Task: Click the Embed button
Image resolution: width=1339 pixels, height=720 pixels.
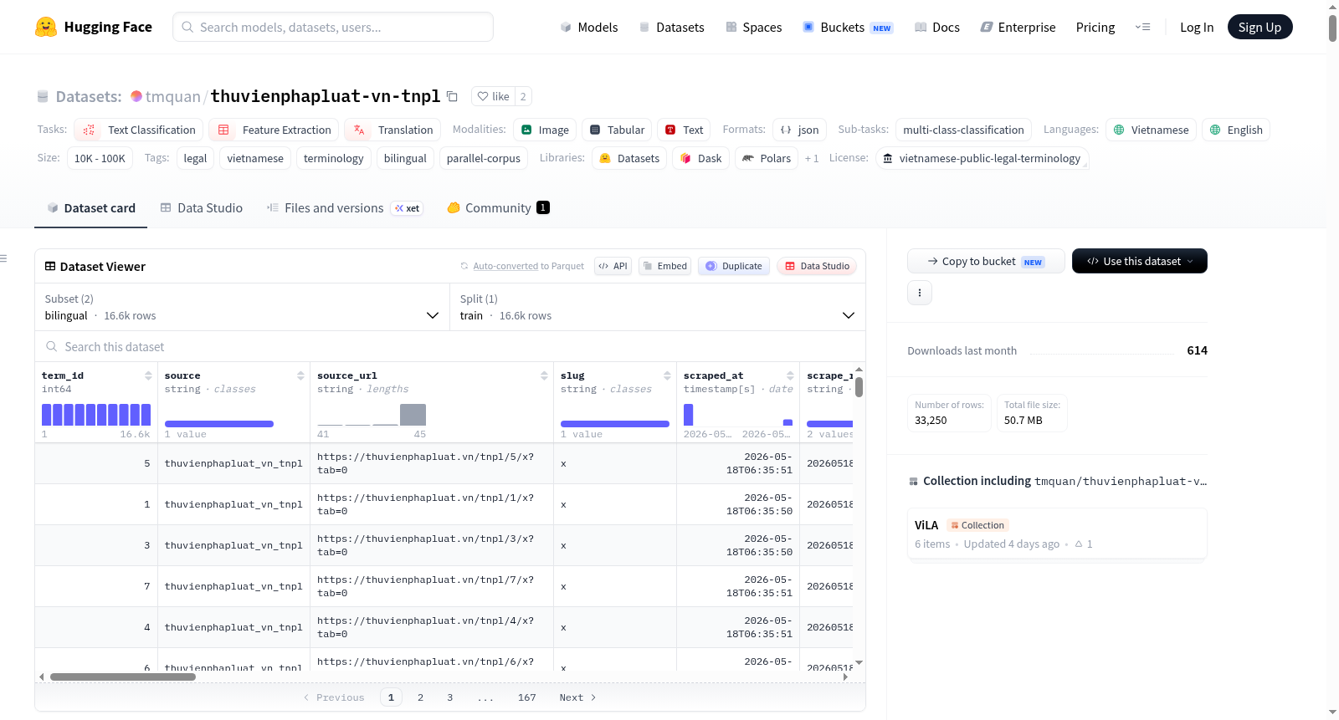Action: tap(665, 266)
